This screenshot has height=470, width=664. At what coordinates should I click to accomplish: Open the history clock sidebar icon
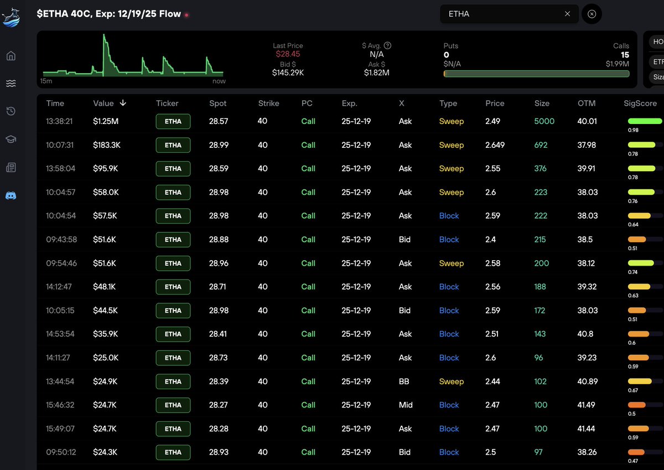click(11, 111)
